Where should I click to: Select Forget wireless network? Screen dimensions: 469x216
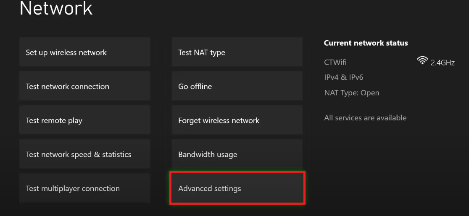coord(237,120)
